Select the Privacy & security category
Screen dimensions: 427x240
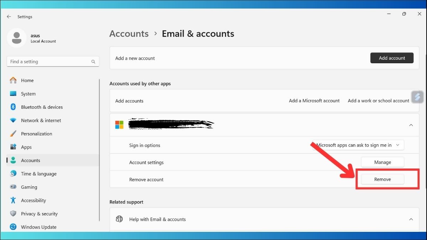click(53, 214)
